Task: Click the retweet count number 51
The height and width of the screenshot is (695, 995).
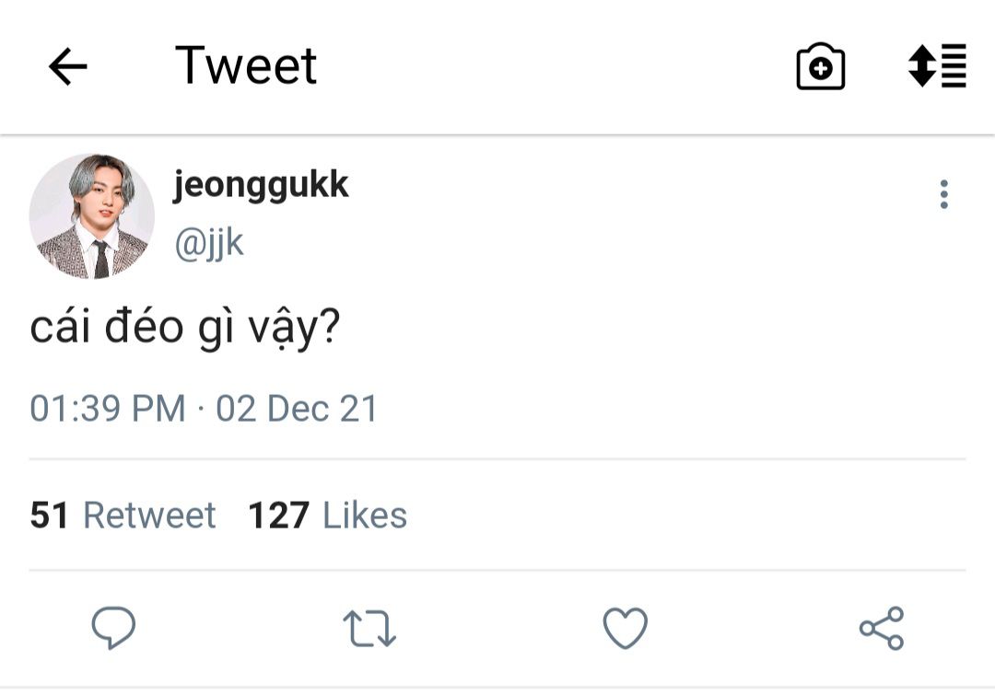Action: coord(50,515)
